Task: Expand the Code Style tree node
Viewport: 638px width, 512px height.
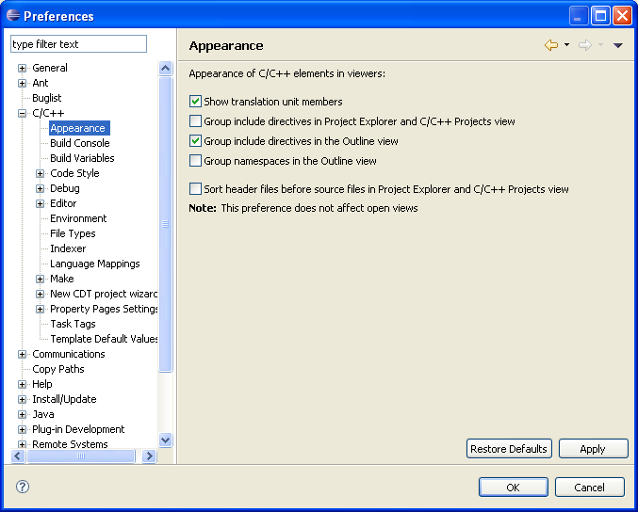Action: tap(41, 173)
